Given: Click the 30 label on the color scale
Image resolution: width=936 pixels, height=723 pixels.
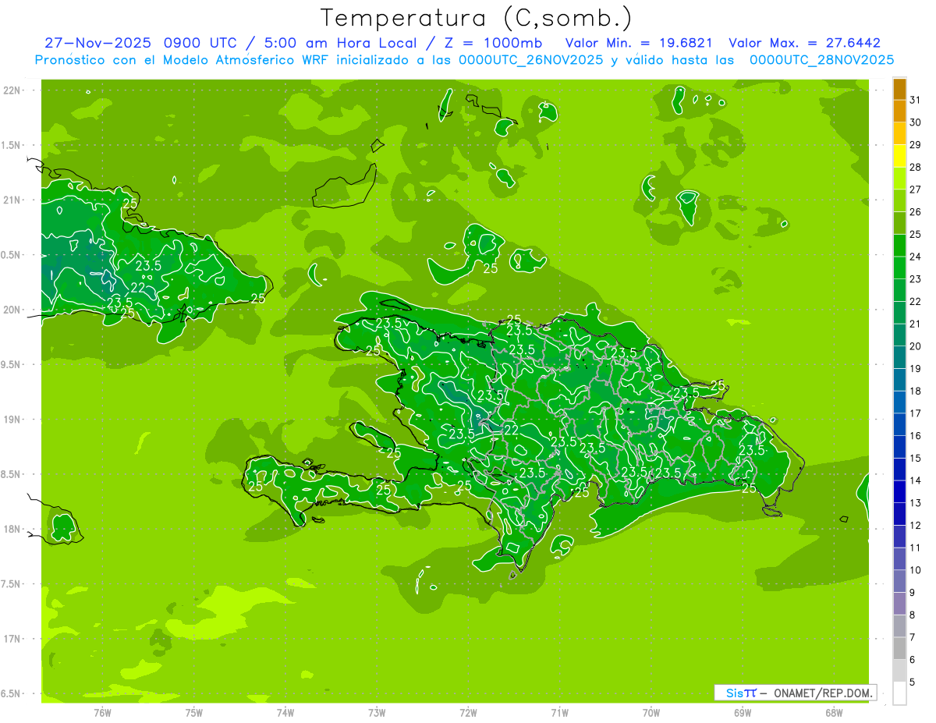Looking at the screenshot, I should [x=915, y=122].
